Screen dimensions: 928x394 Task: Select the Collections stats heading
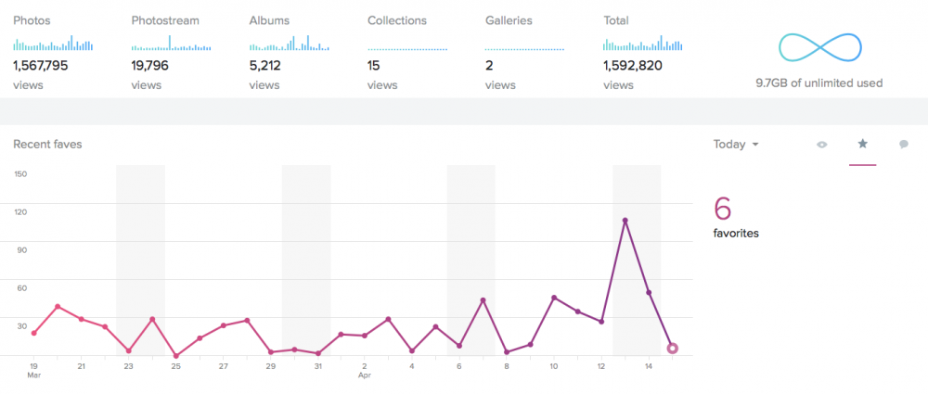tap(397, 20)
